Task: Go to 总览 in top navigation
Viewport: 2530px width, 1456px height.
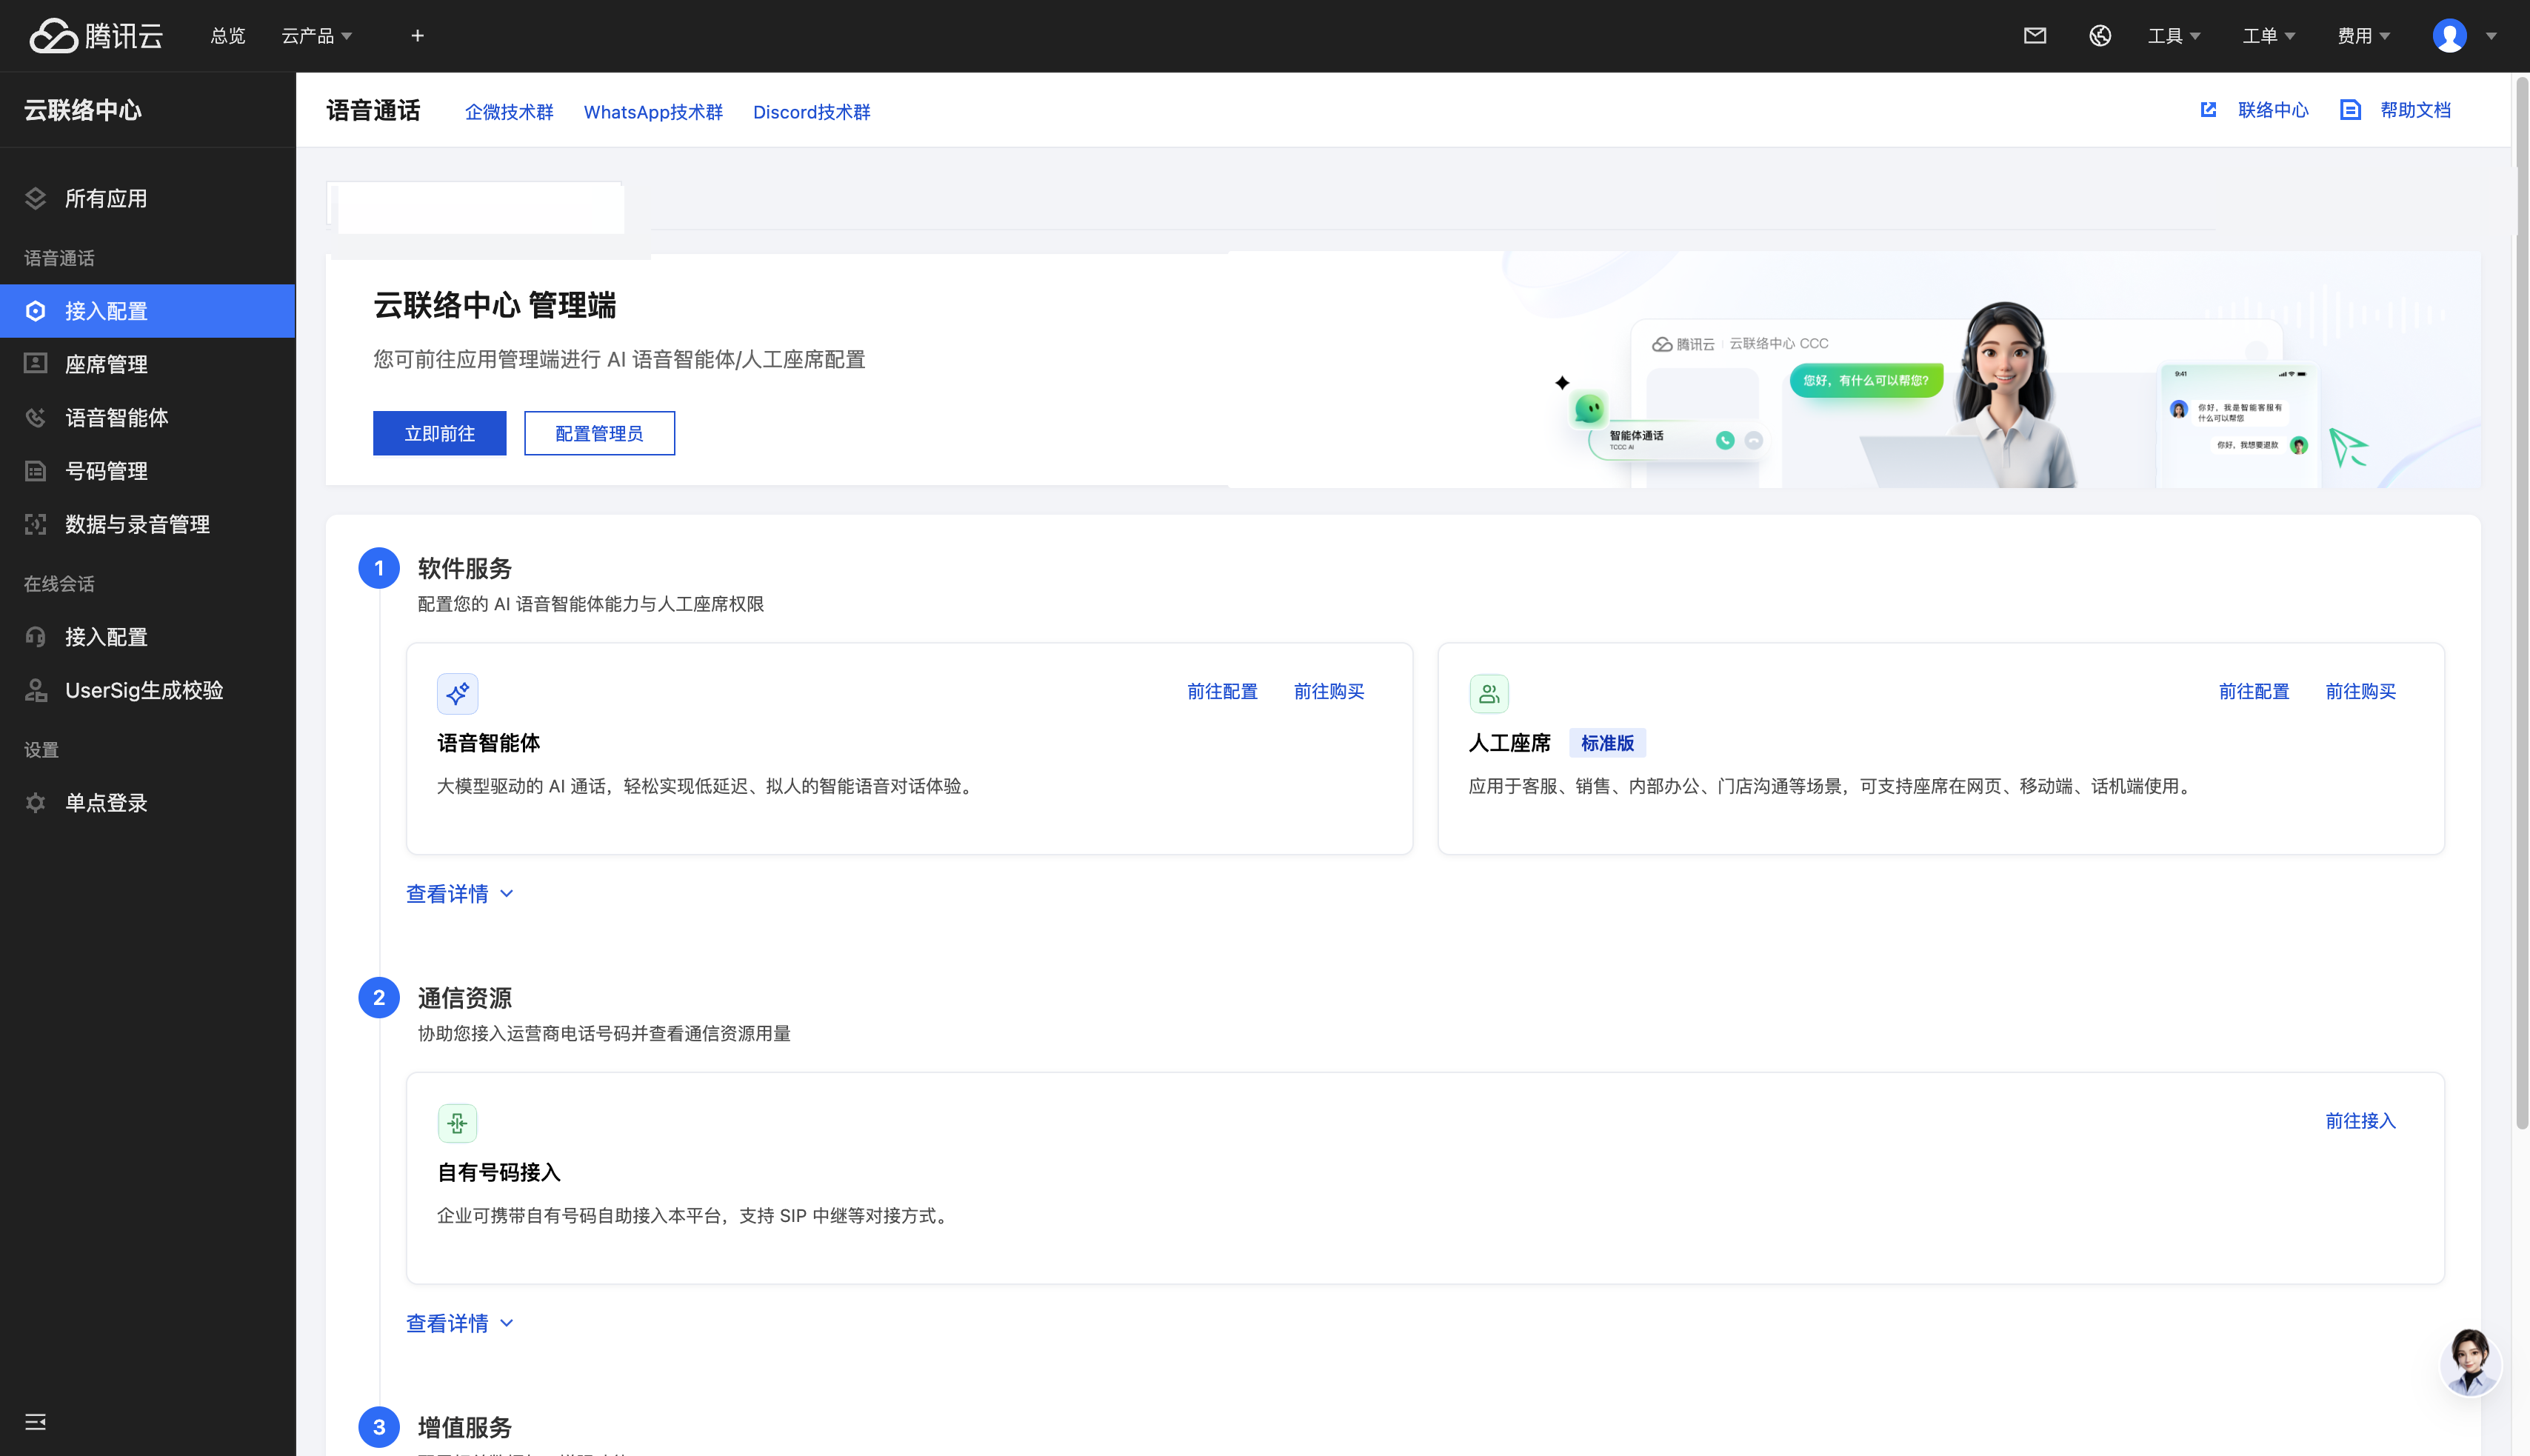Action: [228, 36]
